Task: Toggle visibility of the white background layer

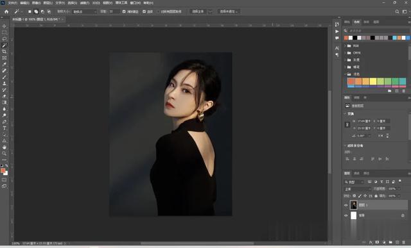Action: click(x=346, y=215)
